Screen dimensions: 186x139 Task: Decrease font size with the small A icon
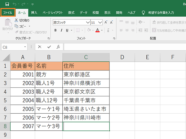(x=112, y=22)
